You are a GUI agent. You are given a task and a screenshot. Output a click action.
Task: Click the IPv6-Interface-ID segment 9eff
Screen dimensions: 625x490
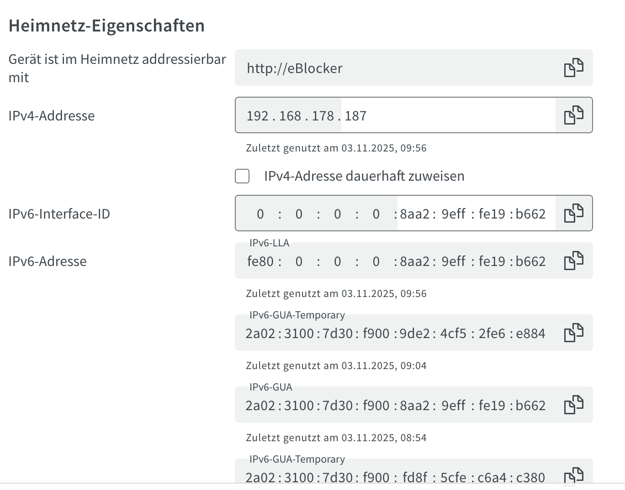pyautogui.click(x=453, y=214)
